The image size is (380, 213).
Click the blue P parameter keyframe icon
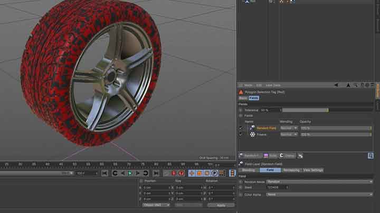pos(214,173)
